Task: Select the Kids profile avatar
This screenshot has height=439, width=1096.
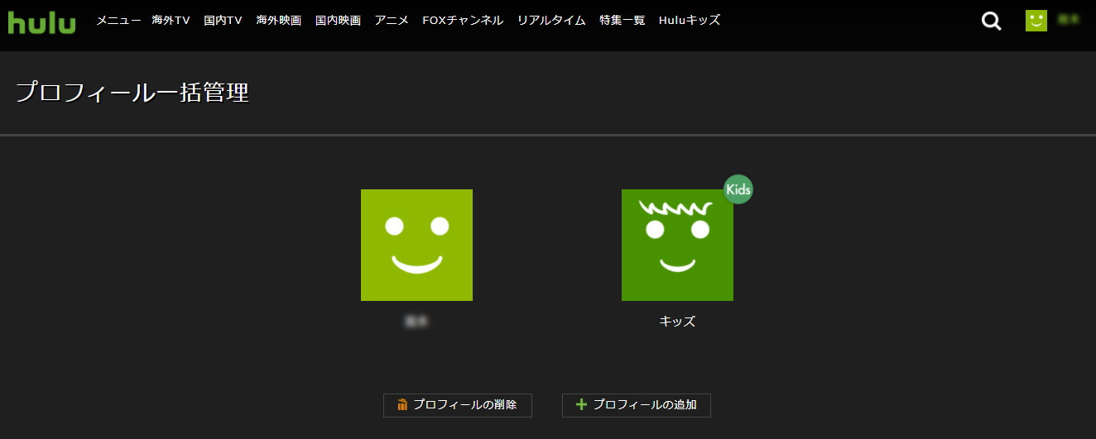Action: click(x=677, y=245)
